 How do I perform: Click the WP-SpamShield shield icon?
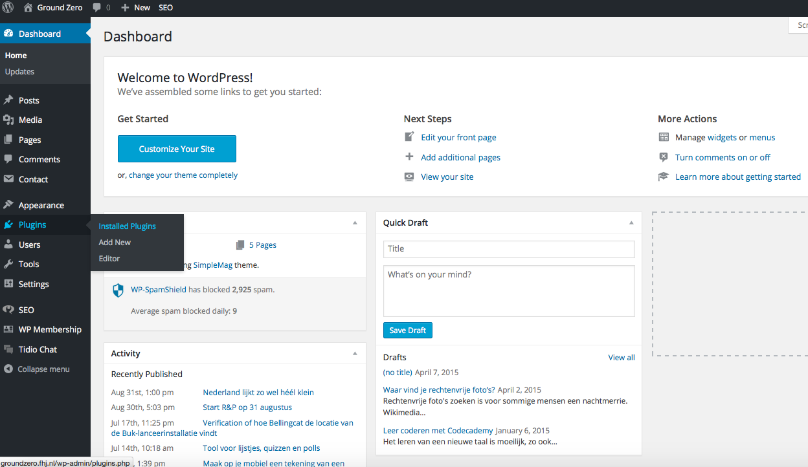(x=118, y=290)
